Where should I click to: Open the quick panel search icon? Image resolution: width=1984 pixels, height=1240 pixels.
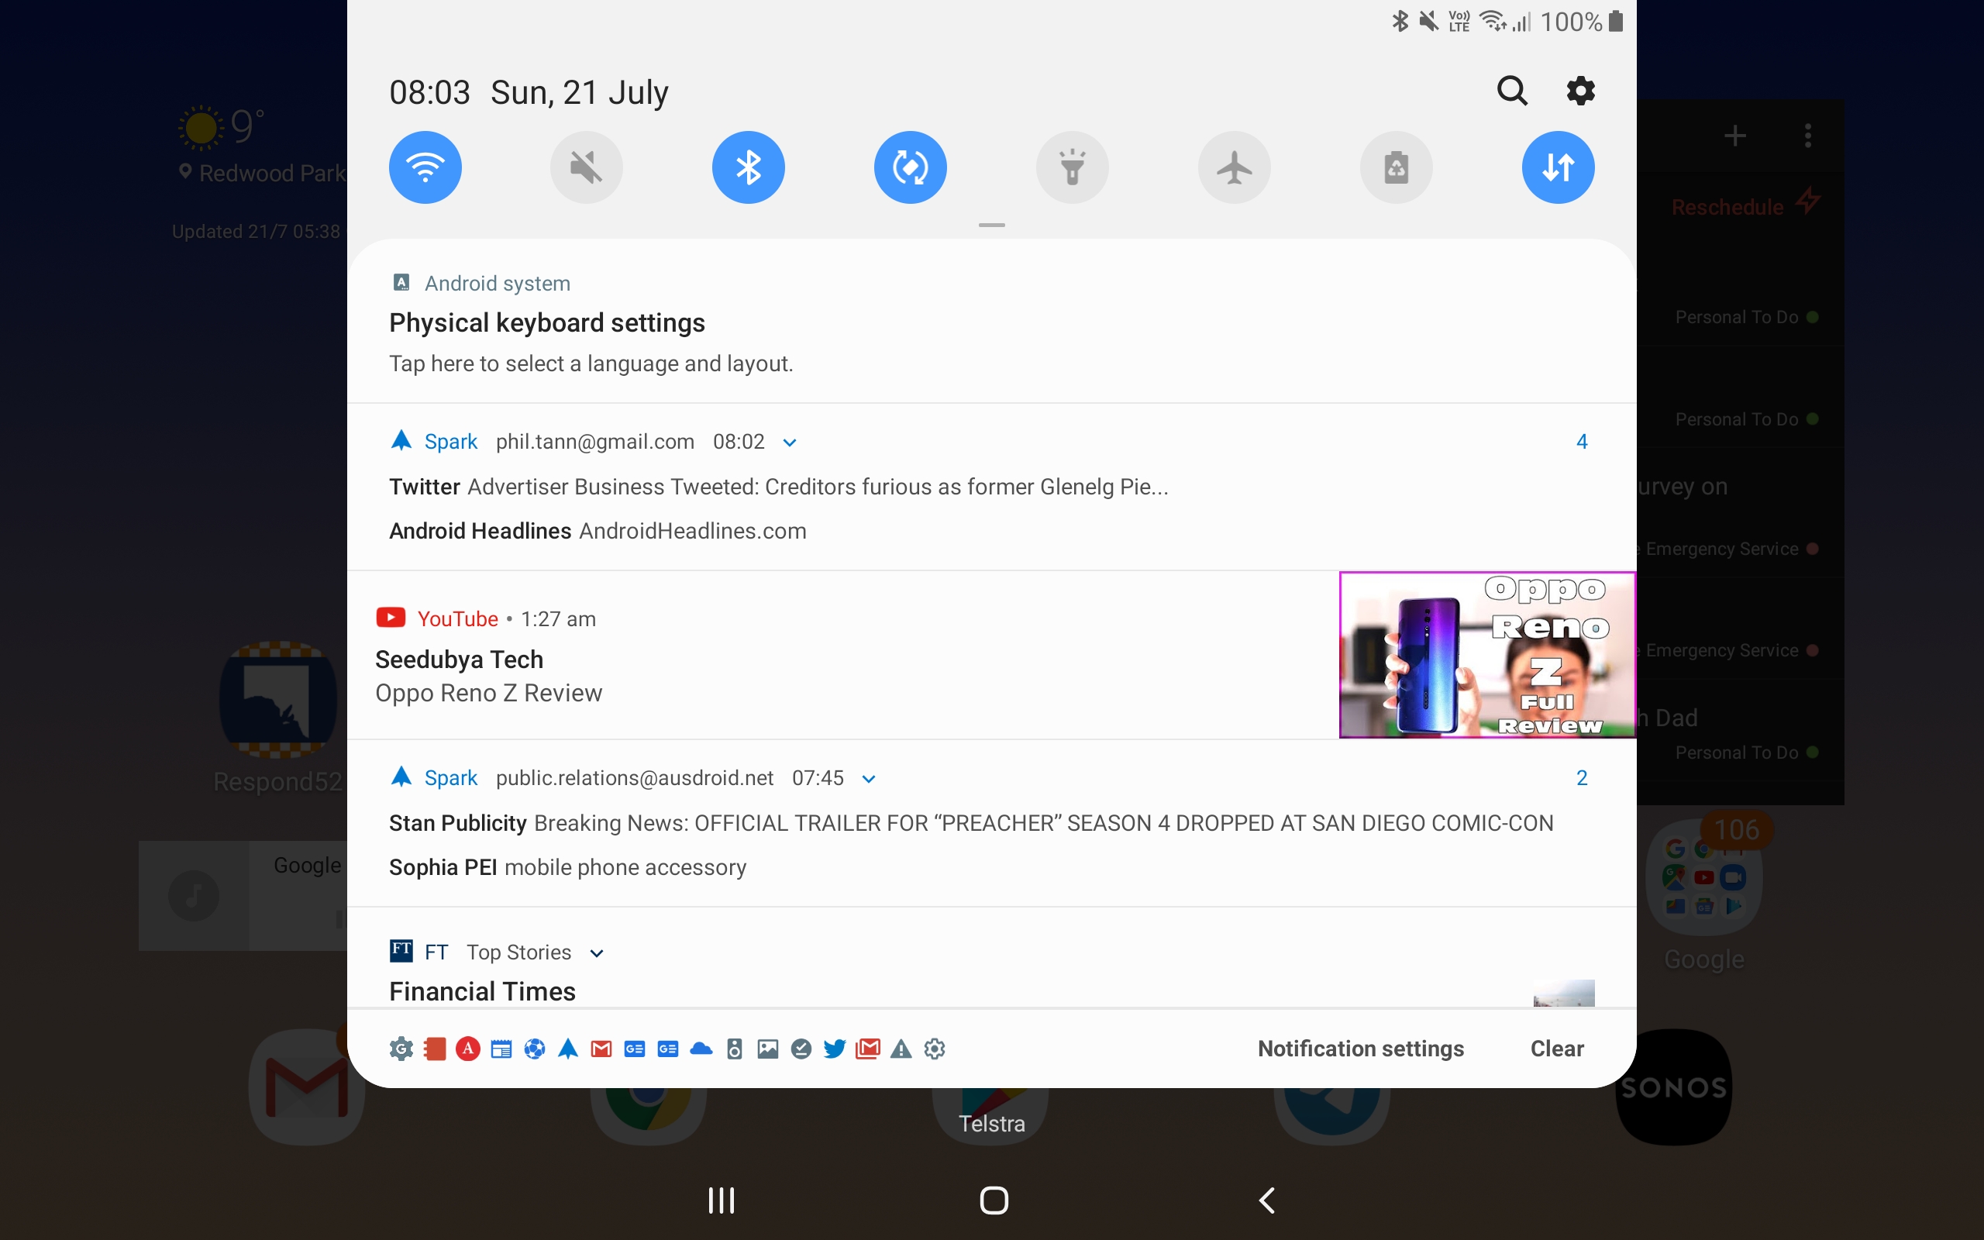coord(1512,91)
